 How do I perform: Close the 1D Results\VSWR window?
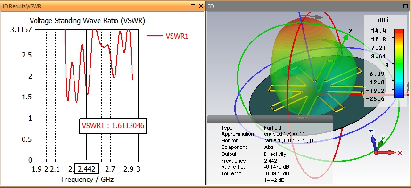(201, 6)
